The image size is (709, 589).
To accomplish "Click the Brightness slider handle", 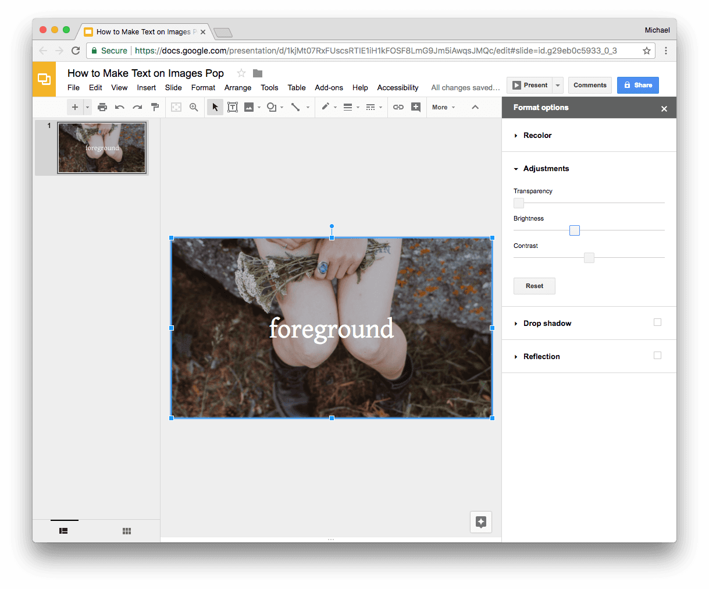I will [575, 230].
